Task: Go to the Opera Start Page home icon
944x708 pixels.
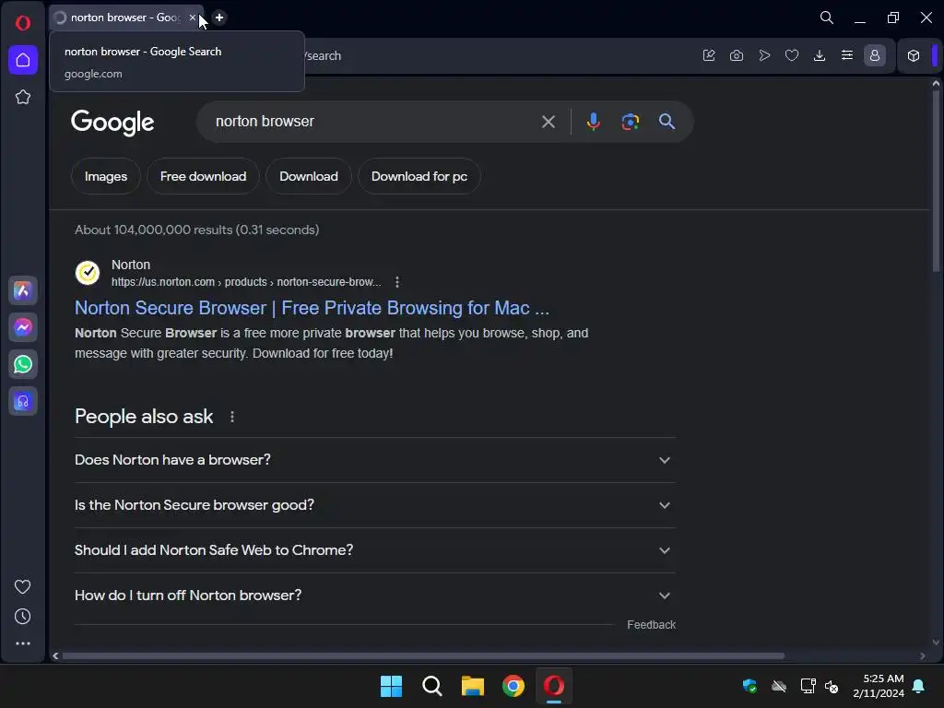Action: pos(23,60)
